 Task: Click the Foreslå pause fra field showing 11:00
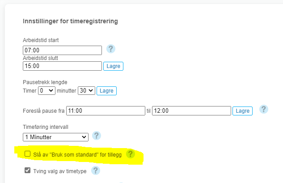pos(106,111)
